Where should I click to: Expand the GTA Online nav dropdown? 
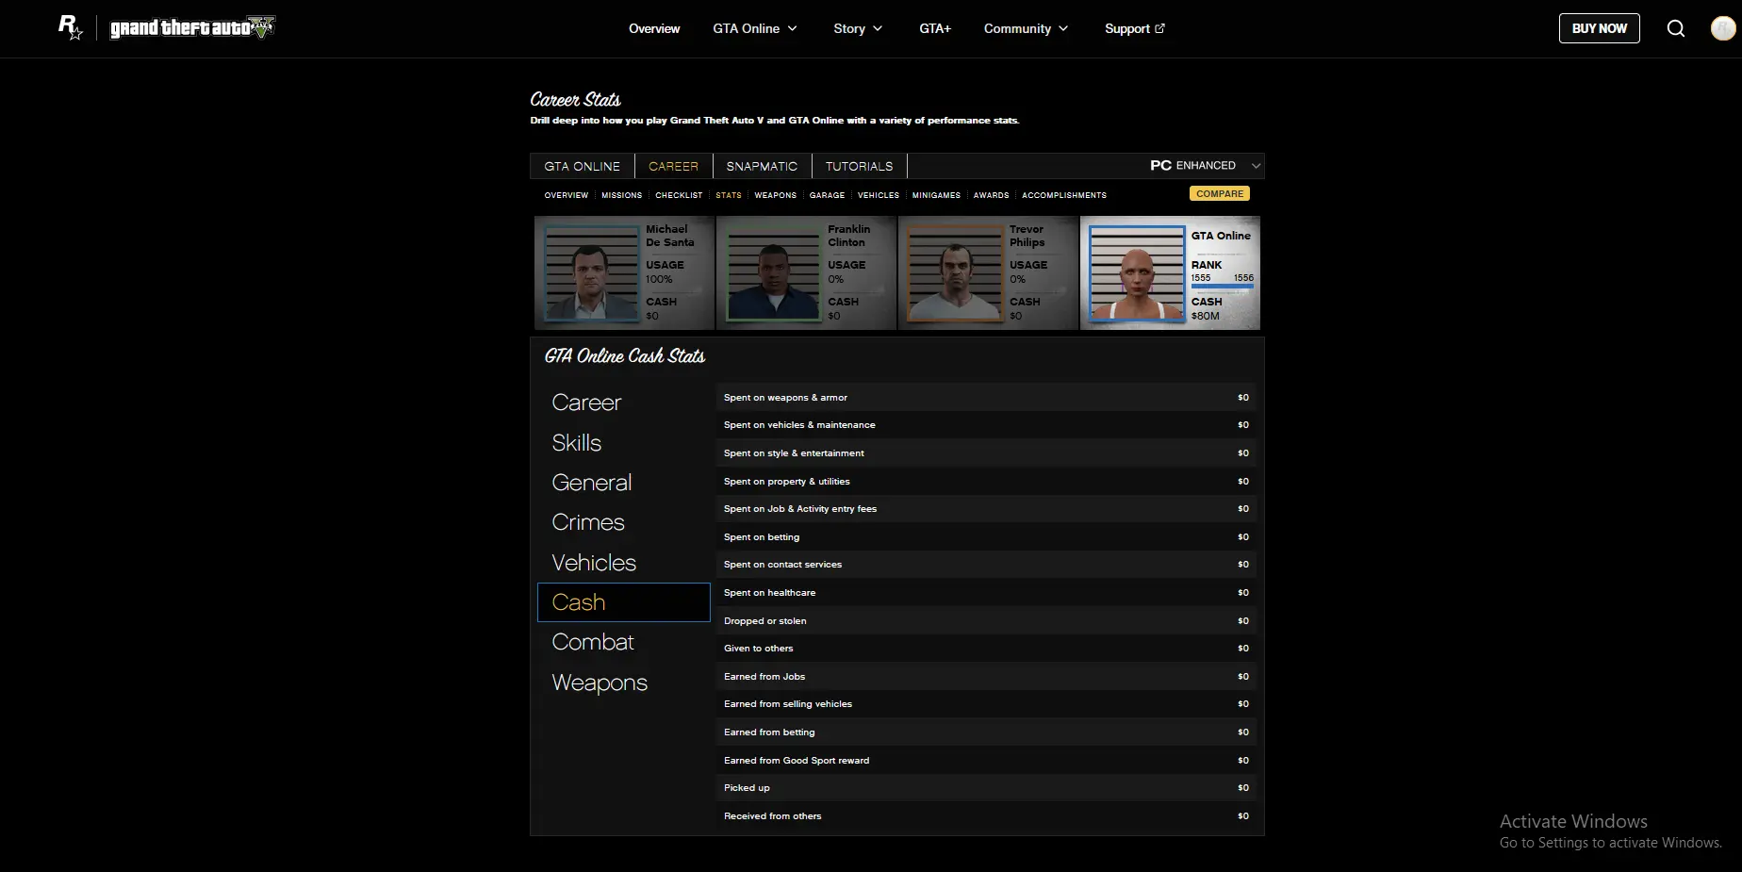(x=754, y=28)
